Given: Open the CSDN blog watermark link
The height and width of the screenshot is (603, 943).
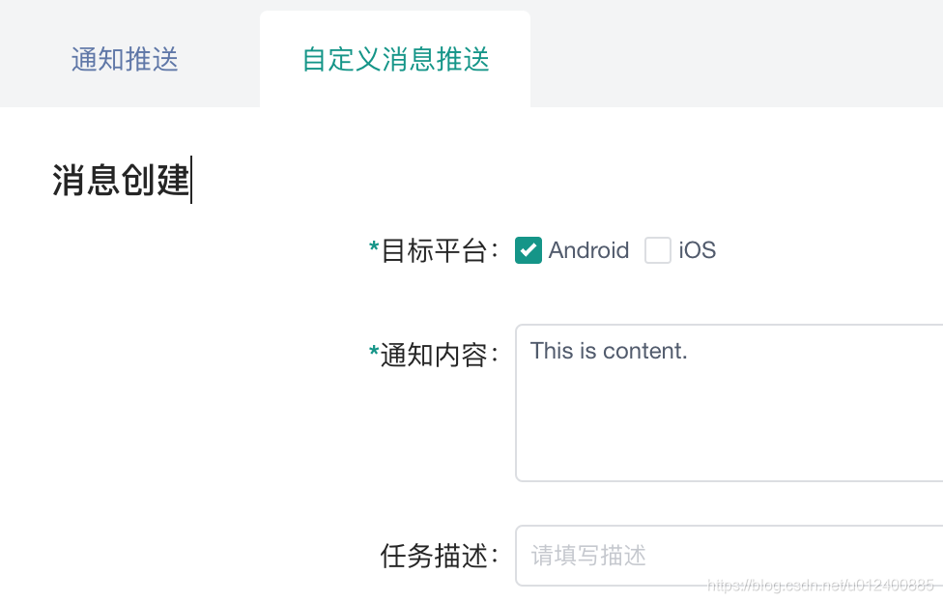Looking at the screenshot, I should click(x=823, y=585).
